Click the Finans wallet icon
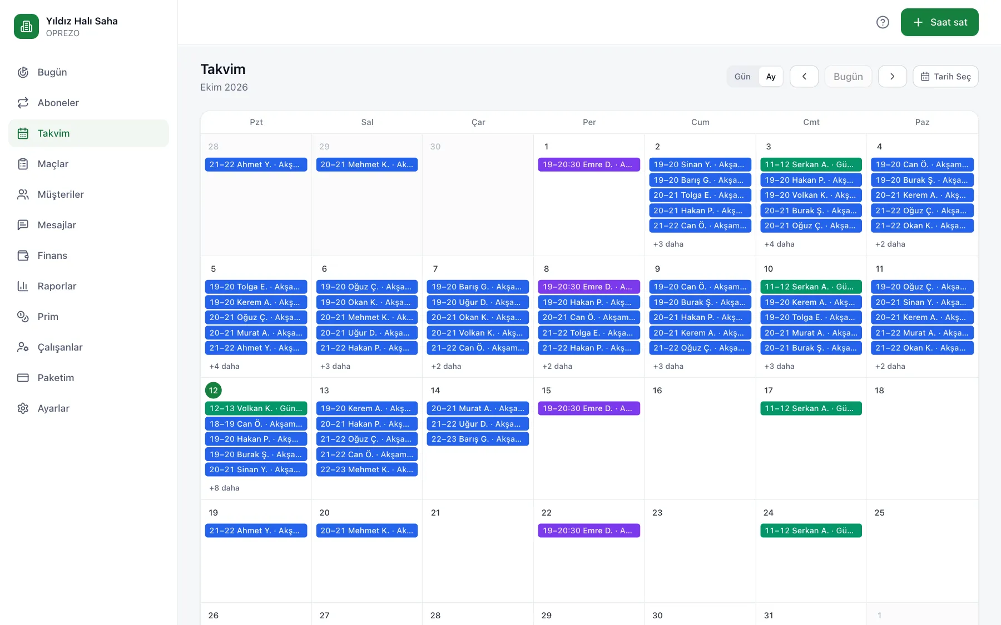This screenshot has height=625, width=1001. (x=23, y=256)
